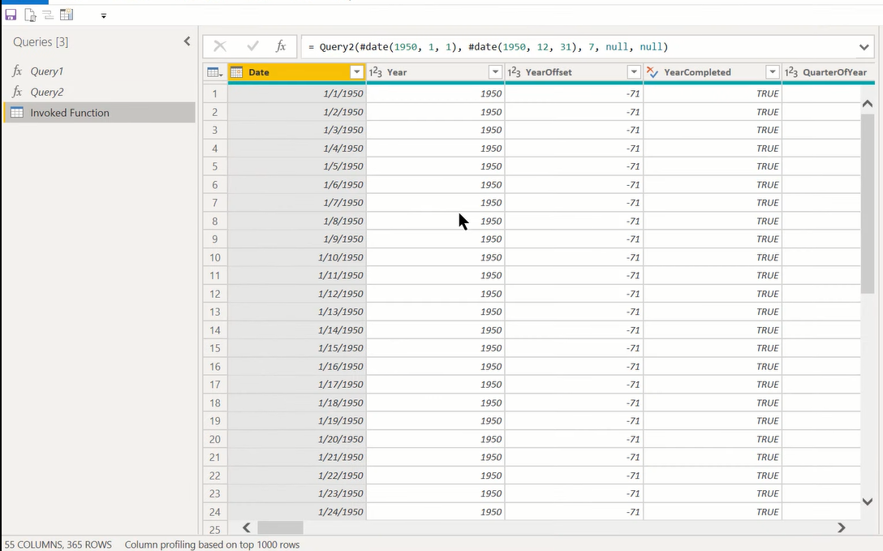The width and height of the screenshot is (883, 551).
Task: Open the YearOffset column filter dropdown
Action: click(634, 72)
